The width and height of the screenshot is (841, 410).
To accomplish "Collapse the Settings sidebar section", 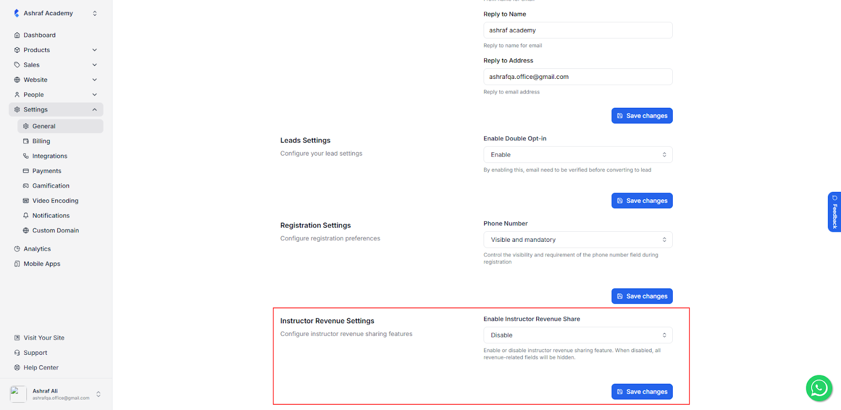I will coord(95,110).
